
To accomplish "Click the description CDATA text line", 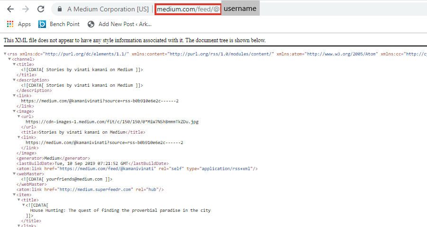I will [x=82, y=85].
